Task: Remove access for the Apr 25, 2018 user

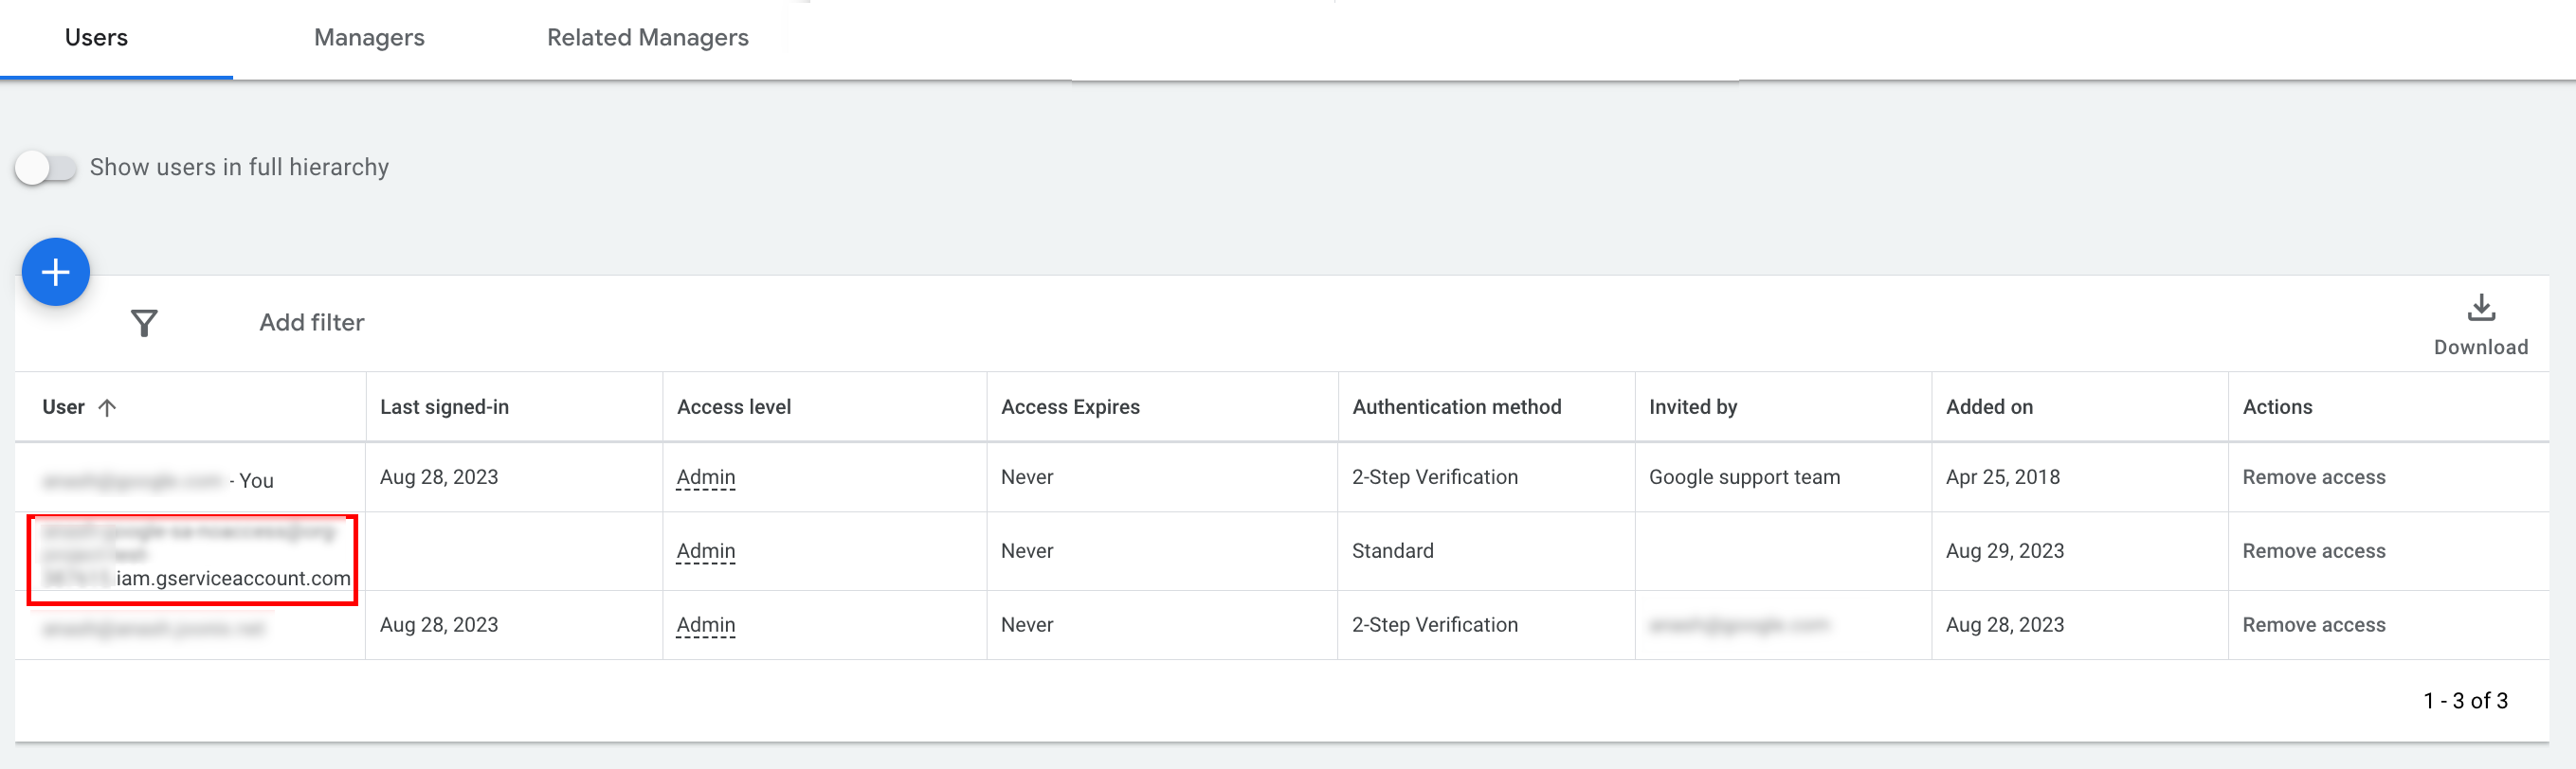Action: click(x=2313, y=477)
